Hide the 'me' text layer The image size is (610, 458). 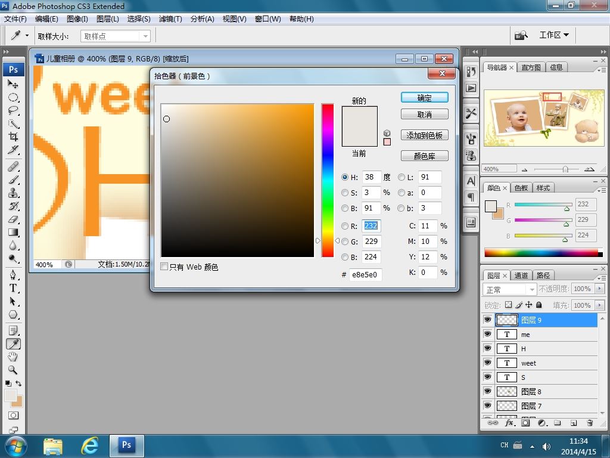tap(487, 334)
